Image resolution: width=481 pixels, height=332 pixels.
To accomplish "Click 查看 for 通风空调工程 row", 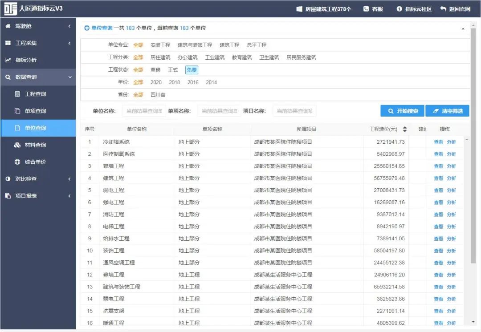I will [438, 263].
